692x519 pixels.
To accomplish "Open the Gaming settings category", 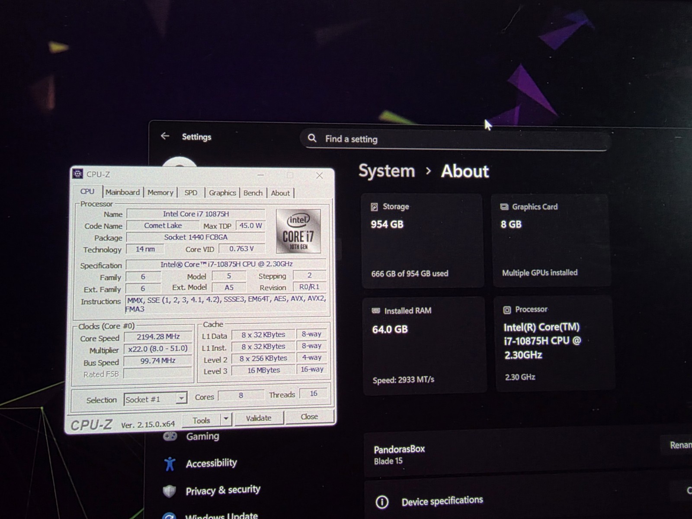I will (202, 436).
